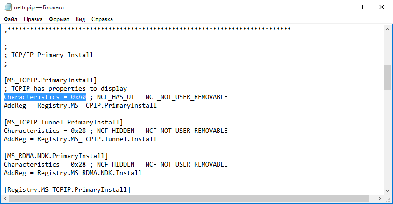Open the Вид menu

click(80, 19)
